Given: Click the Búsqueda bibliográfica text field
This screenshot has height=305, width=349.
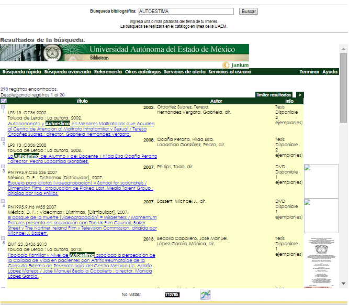Looking at the screenshot, I should [186, 11].
